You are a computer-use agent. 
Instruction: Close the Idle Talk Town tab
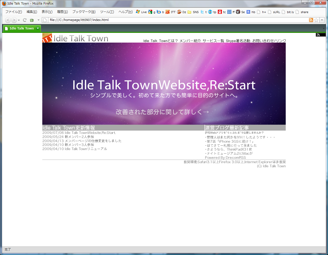coord(38,28)
